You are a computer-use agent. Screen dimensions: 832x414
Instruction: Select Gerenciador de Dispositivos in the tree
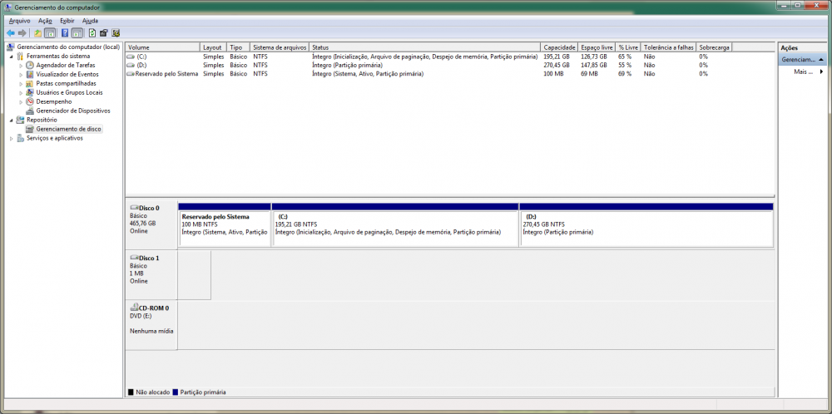72,111
